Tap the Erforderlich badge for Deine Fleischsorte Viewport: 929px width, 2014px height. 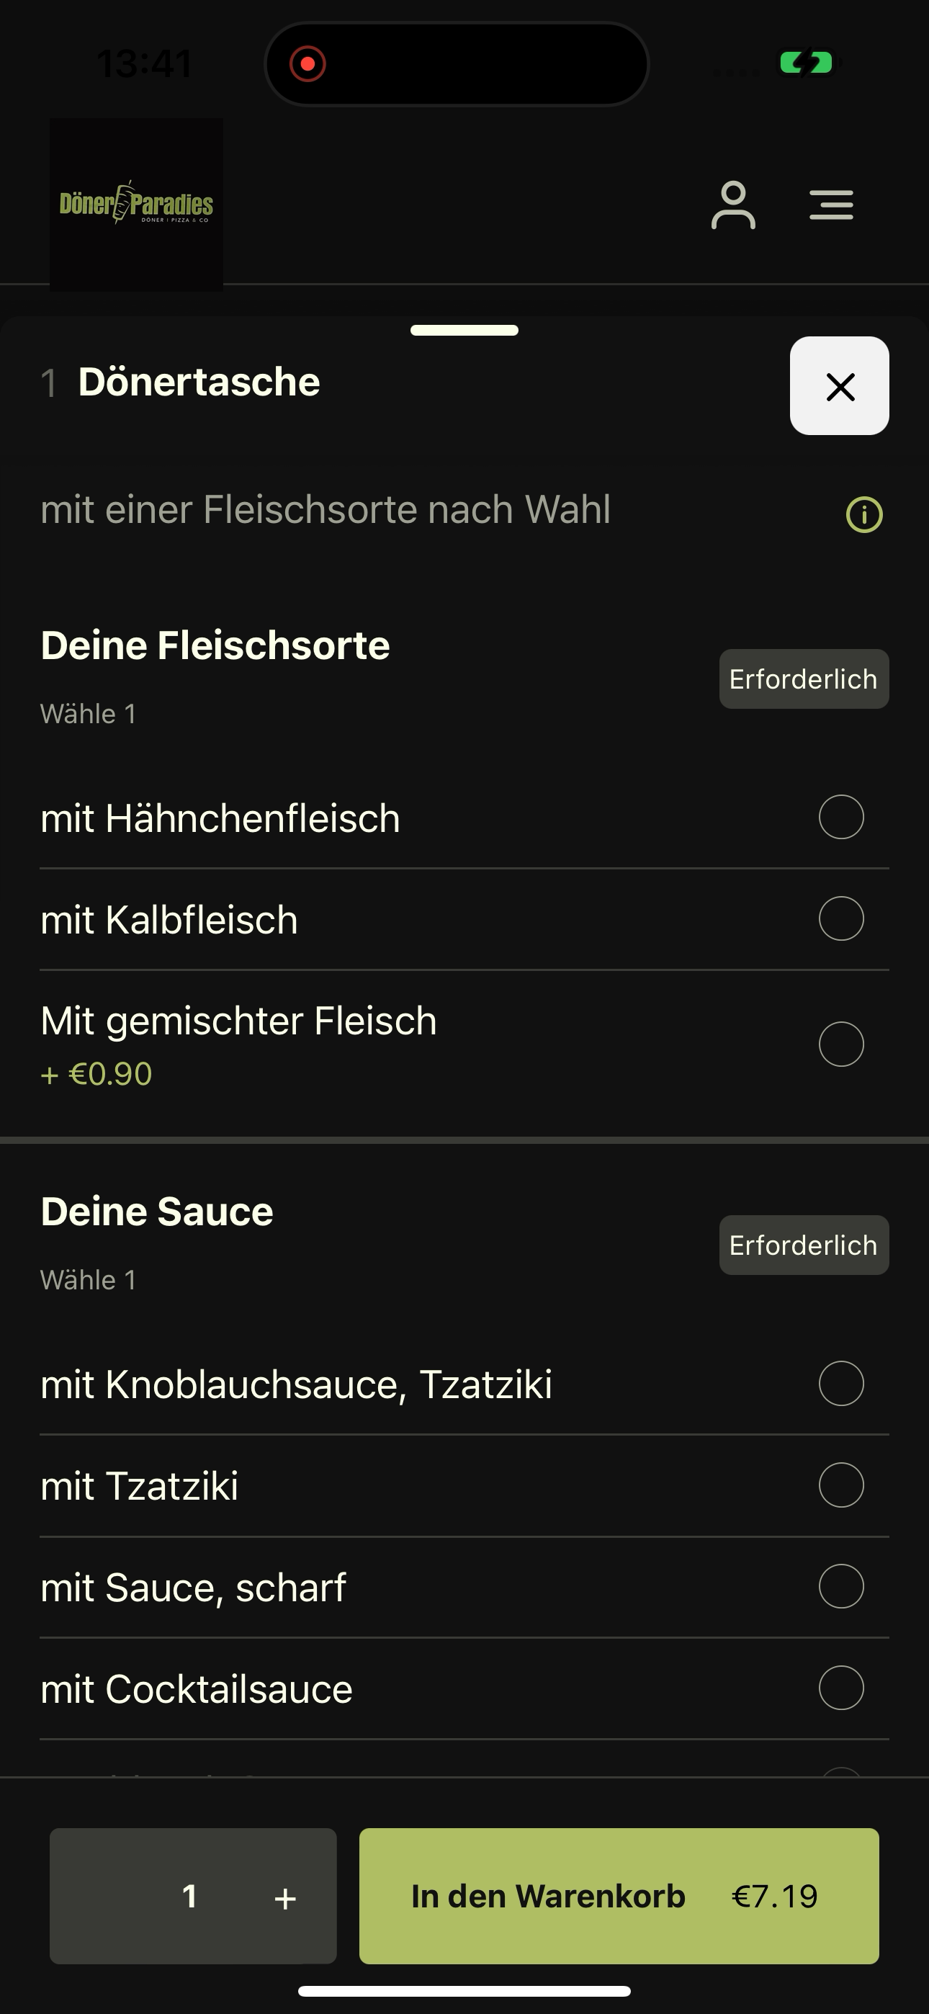pos(804,679)
